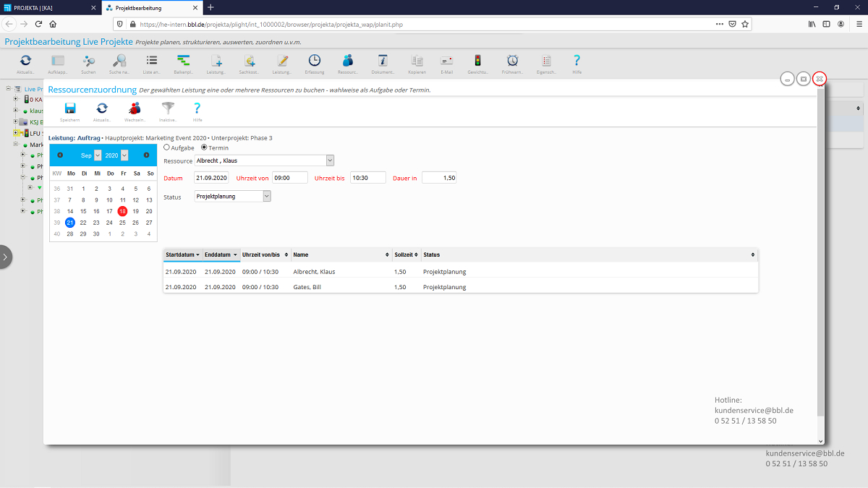Screen dimensions: 868x488
Task: Expand the KSJ tree node
Action: point(17,122)
